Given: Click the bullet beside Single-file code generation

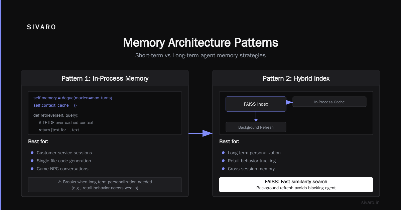Looking at the screenshot, I should tap(32, 161).
